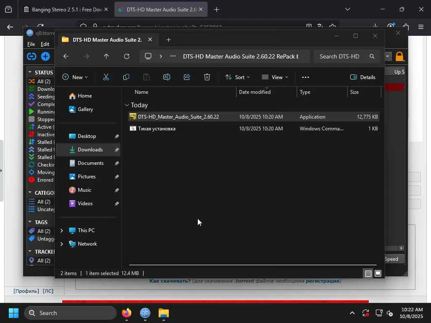
Task: Click the Windows taskbar Search box
Action: click(70, 313)
